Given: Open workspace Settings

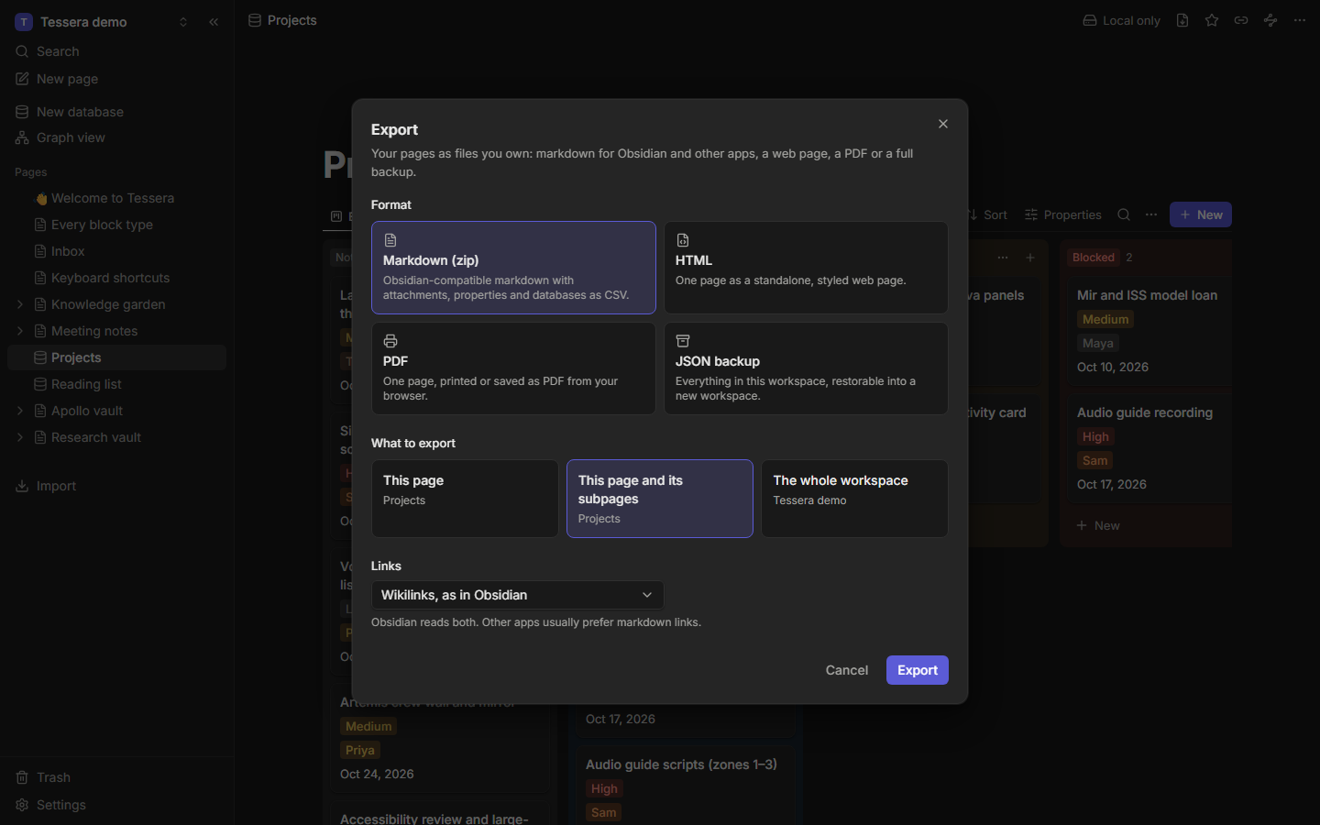Looking at the screenshot, I should (116, 805).
